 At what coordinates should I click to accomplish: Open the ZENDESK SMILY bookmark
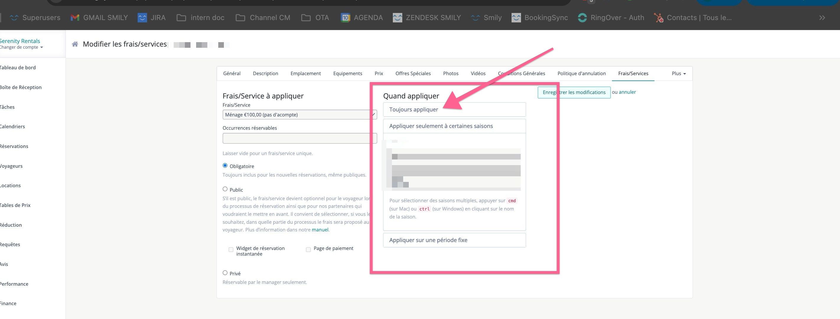426,18
